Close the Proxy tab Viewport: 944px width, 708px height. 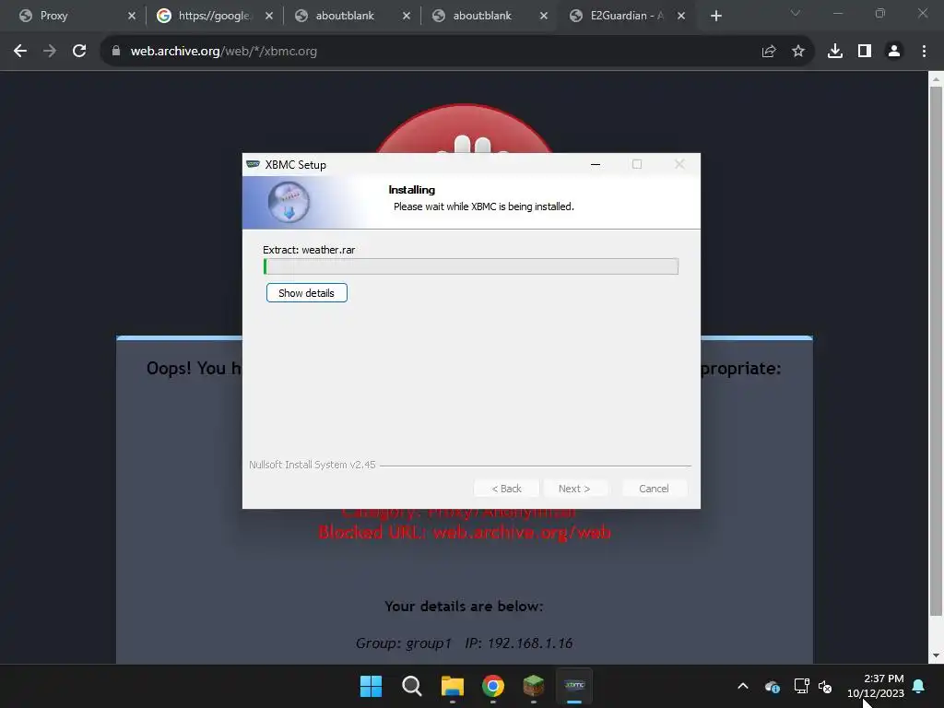pos(132,16)
